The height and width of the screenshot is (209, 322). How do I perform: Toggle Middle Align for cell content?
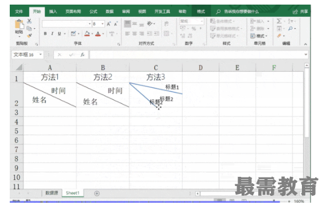tap(135, 24)
